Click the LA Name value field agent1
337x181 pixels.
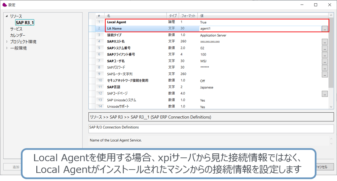(x=259, y=29)
